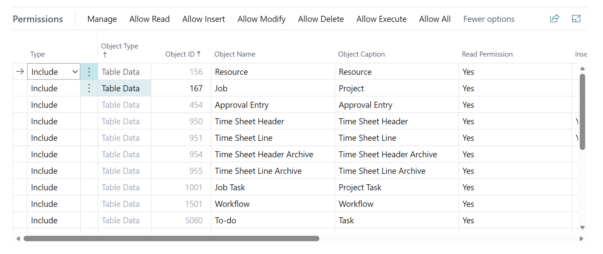This screenshot has height=254, width=603.
Task: Click the expand-to-full-page icon
Action: coord(576,19)
